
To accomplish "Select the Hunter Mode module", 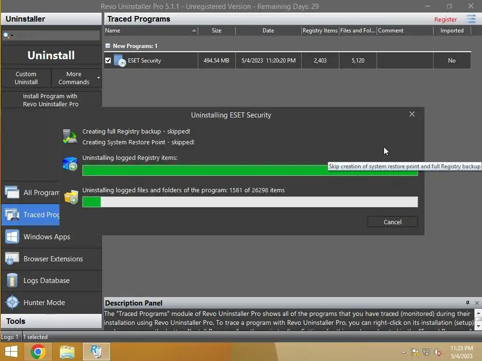I will click(51, 302).
